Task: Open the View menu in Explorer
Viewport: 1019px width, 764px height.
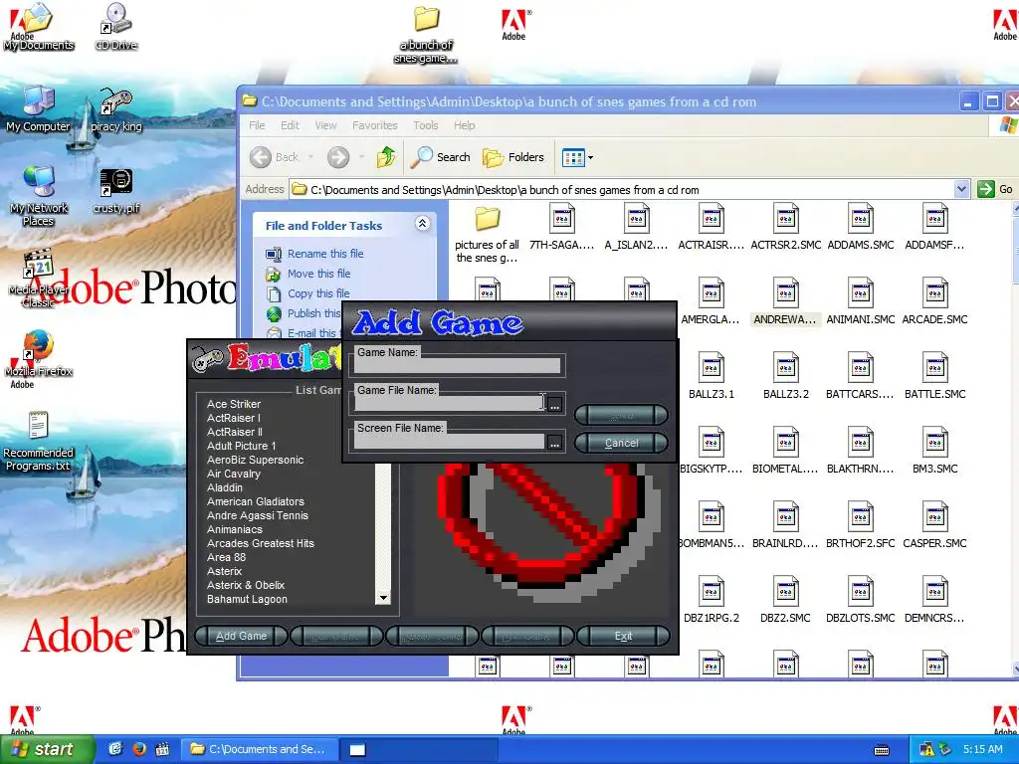Action: pyautogui.click(x=325, y=125)
